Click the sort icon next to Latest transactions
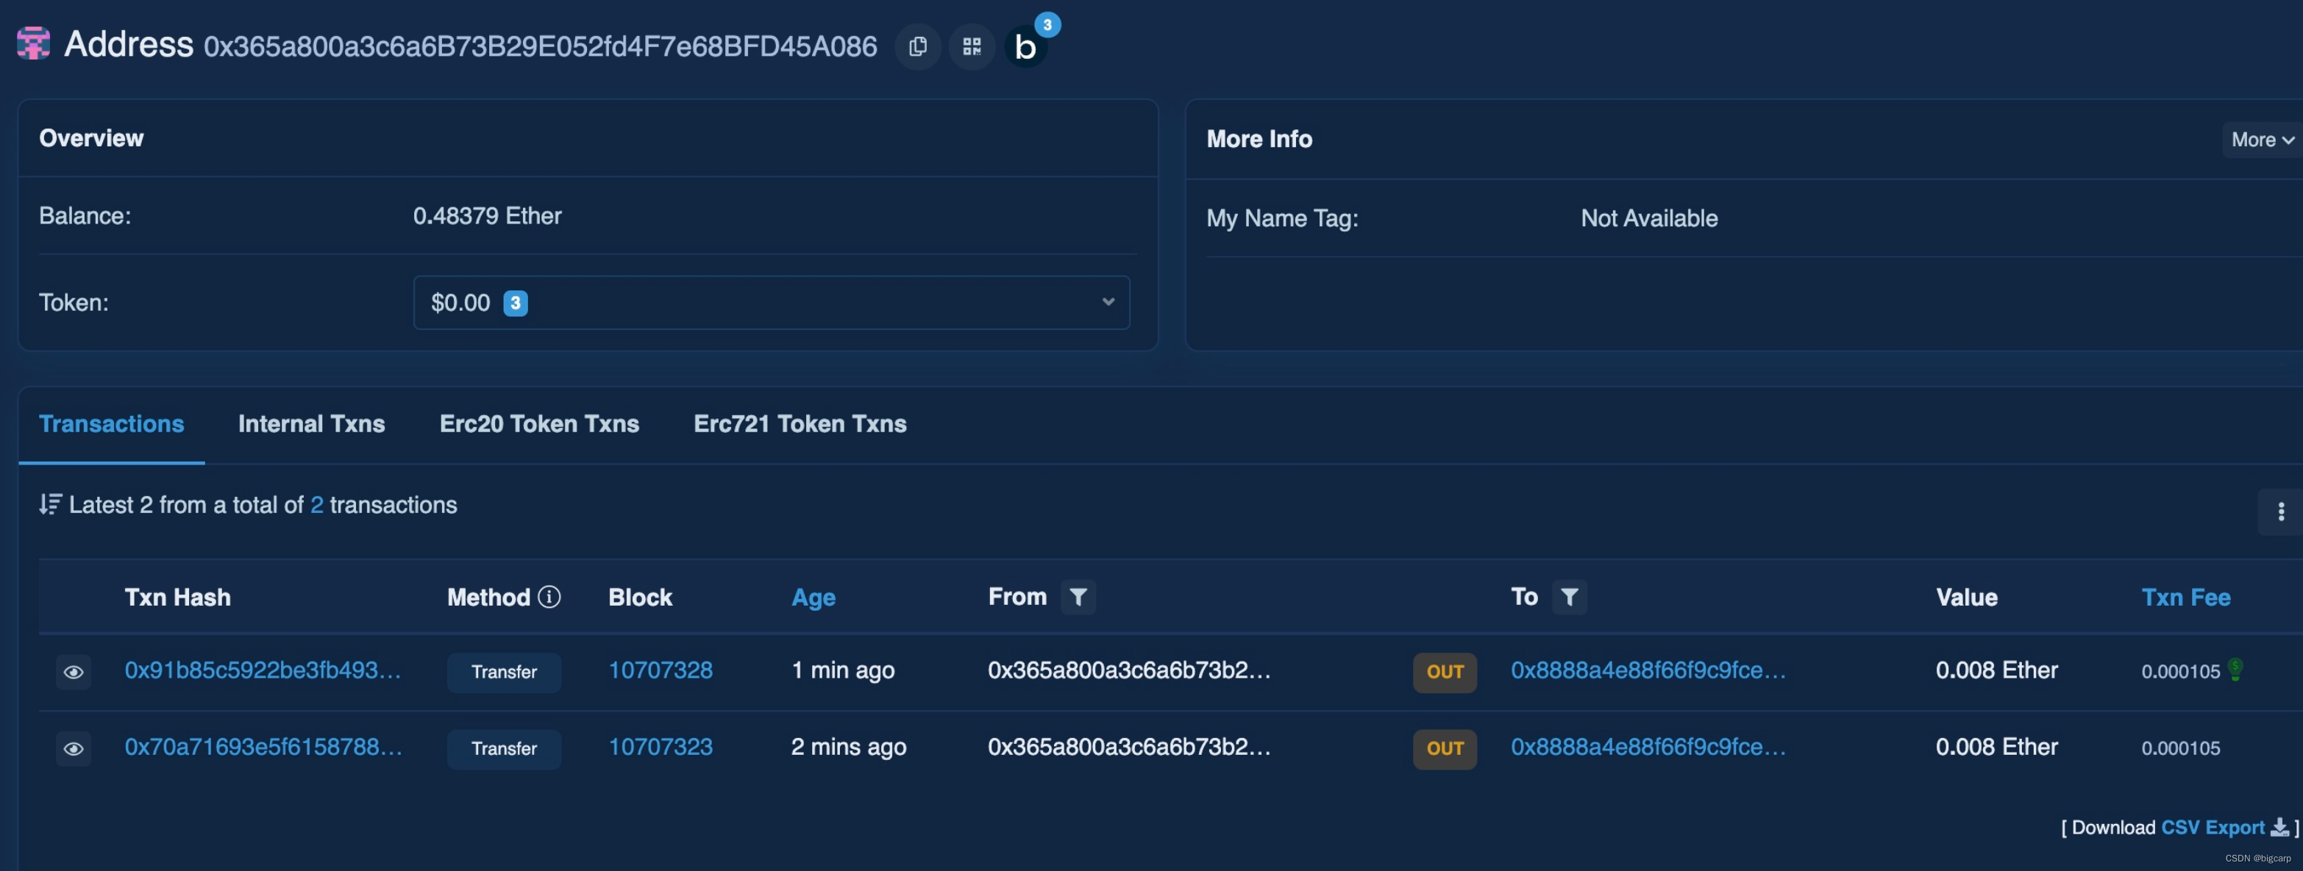 tap(50, 503)
